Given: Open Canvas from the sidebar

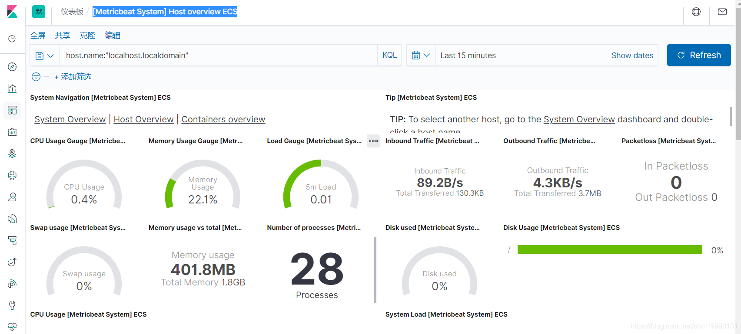Looking at the screenshot, I should click(12, 132).
